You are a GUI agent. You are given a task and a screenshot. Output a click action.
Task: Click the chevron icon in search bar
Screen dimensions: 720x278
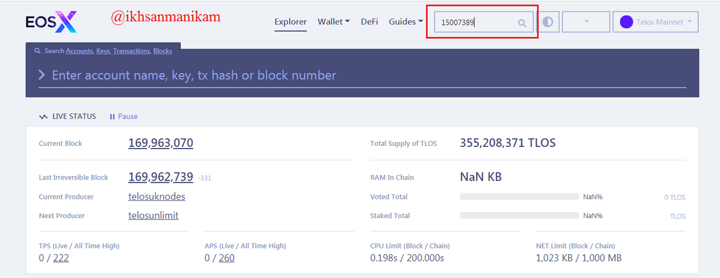(42, 75)
